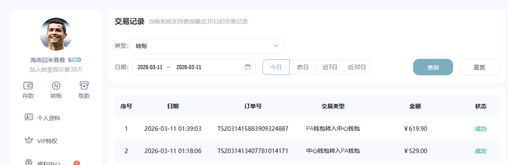
Task: Click the 金额 column header
Action: point(415,106)
